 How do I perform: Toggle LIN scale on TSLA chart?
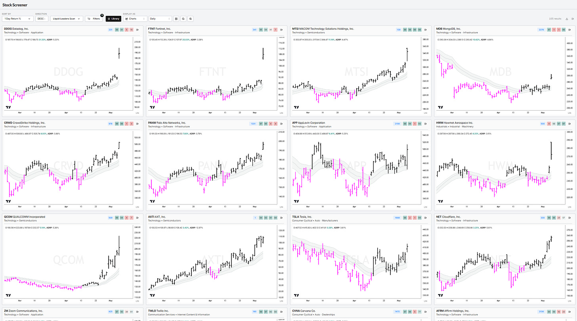point(425,301)
